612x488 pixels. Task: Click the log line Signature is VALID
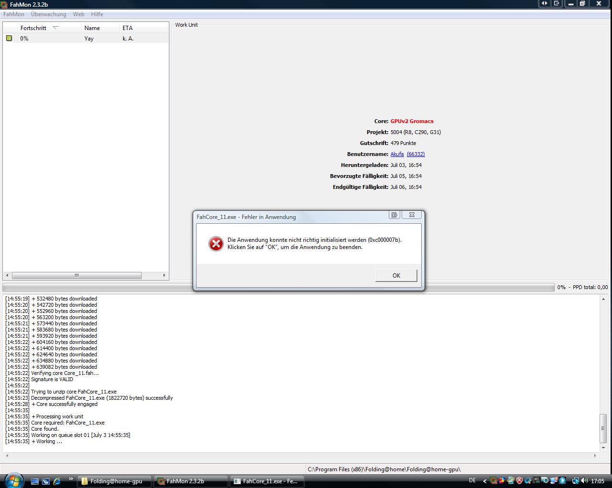pos(52,379)
